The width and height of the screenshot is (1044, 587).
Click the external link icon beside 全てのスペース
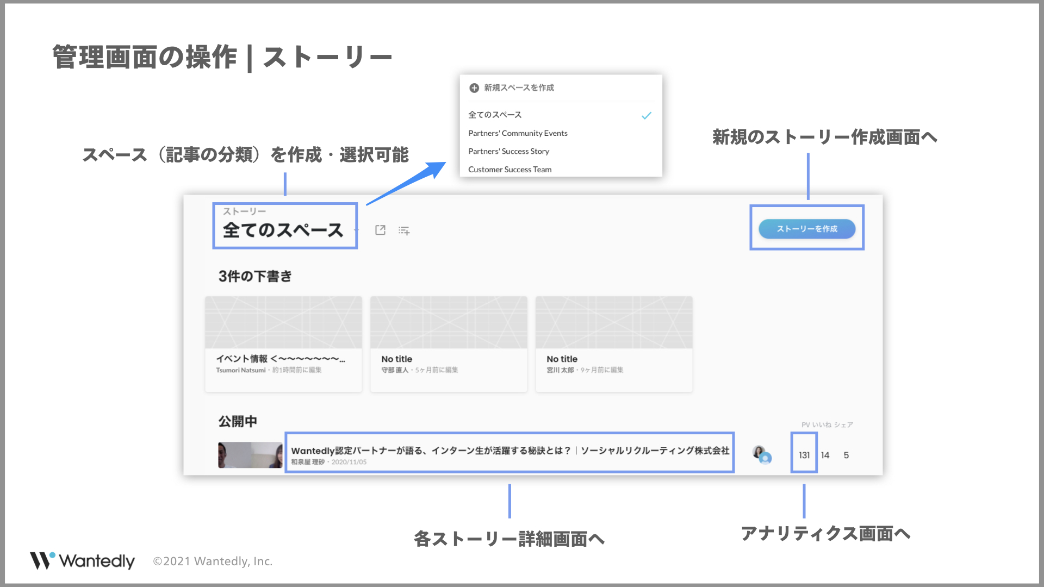coord(380,230)
